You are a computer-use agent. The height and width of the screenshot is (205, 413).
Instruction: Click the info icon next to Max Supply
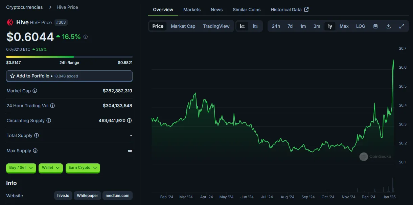pyautogui.click(x=35, y=151)
